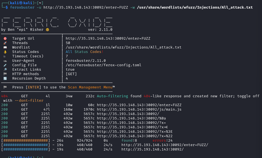Click the 'feroxbuster' command in the prompt
The width and height of the screenshot is (262, 158).
(x=22, y=7)
